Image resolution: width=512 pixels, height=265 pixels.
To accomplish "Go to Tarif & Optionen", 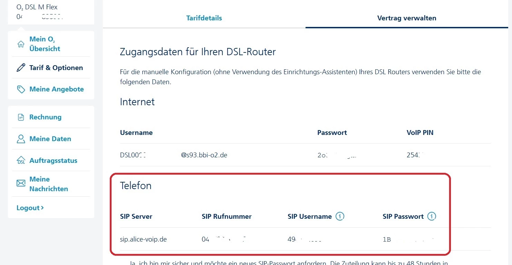I will click(56, 68).
